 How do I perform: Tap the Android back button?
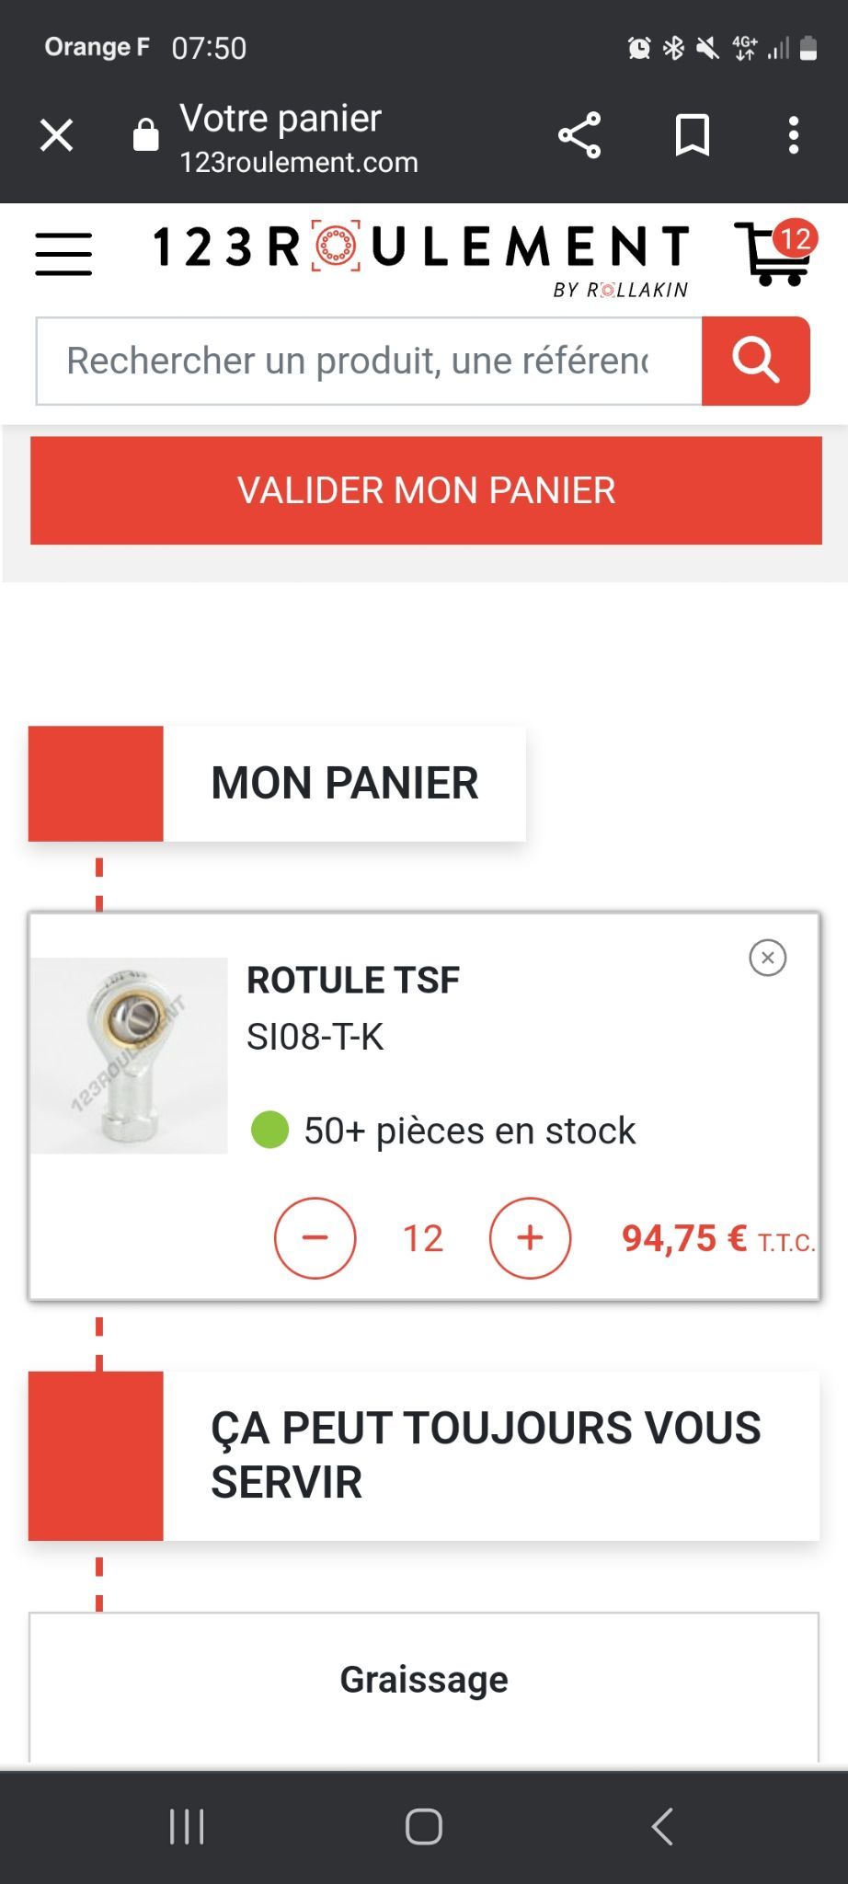tap(662, 1827)
